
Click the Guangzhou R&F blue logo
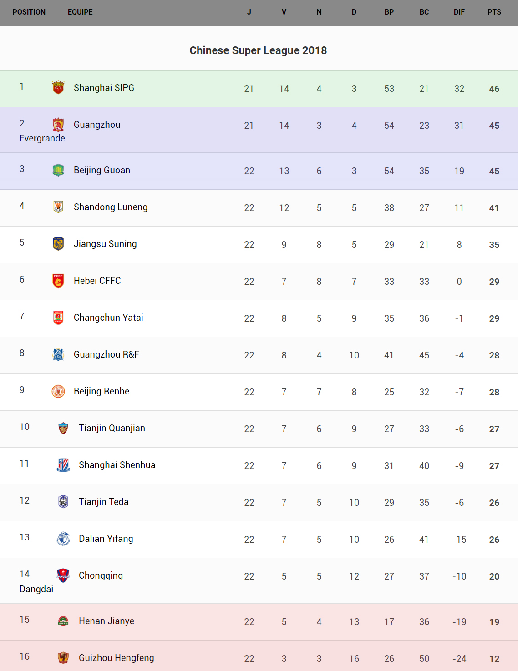(x=58, y=354)
